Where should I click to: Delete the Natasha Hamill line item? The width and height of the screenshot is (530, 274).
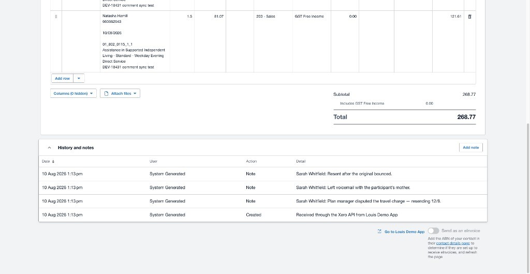coord(469,17)
